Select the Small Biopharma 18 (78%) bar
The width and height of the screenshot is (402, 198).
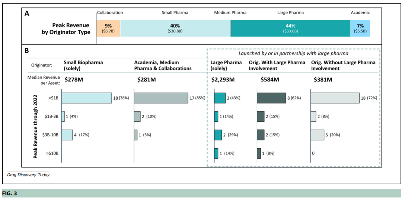tap(86, 98)
